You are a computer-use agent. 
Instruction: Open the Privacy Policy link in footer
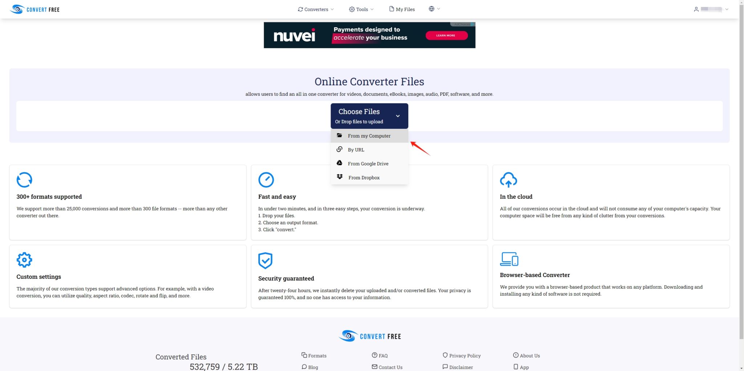point(465,355)
